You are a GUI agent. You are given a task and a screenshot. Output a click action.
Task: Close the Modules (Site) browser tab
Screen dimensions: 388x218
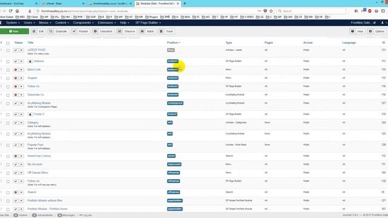178,4
